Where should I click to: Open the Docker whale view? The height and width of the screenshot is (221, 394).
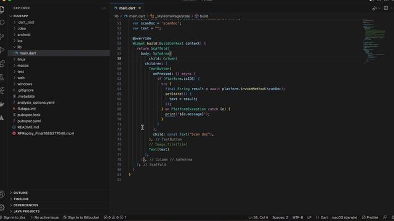point(2,104)
